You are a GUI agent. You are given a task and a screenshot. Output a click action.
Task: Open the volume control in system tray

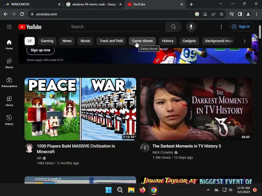coord(231,190)
